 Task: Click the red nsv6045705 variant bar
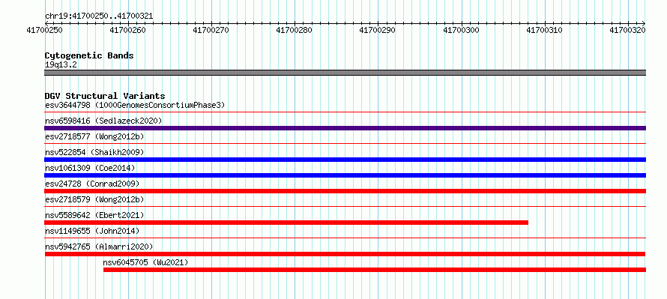click(375, 270)
